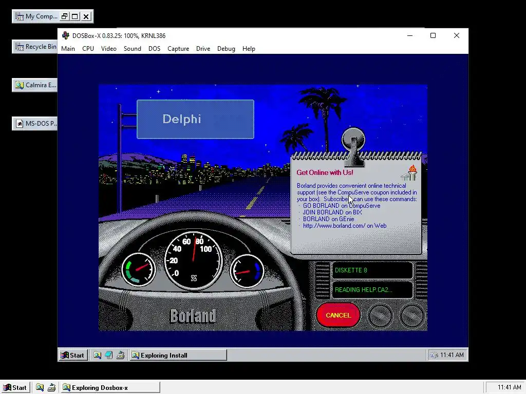The width and height of the screenshot is (526, 394).
Task: Open the Help menu
Action: point(249,49)
